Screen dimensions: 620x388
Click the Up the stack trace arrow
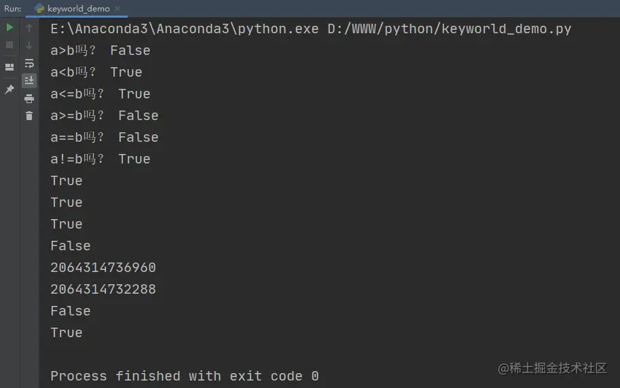(x=29, y=27)
